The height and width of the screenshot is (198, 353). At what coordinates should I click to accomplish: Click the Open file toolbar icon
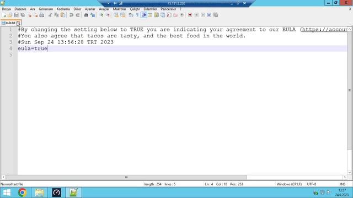tap(10, 15)
